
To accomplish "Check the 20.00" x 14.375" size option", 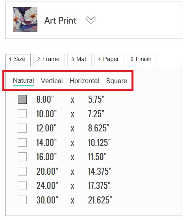I will click(x=22, y=171).
